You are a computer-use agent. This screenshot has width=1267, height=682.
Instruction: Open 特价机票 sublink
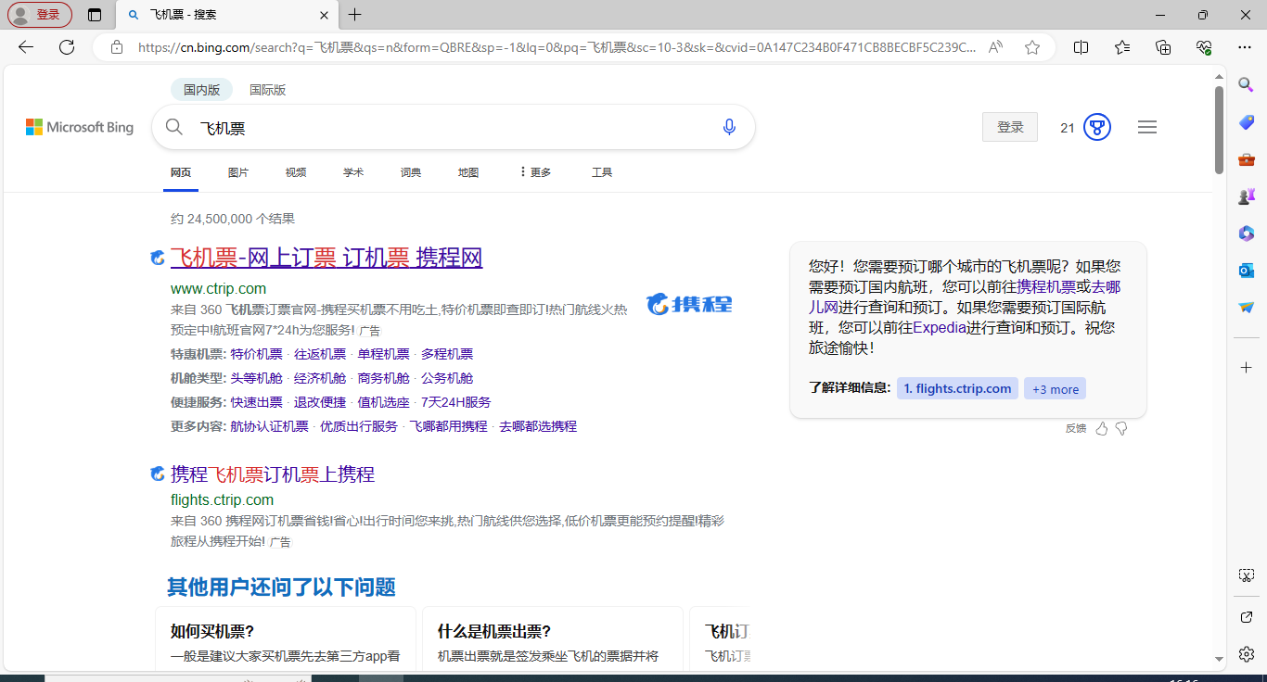(257, 354)
